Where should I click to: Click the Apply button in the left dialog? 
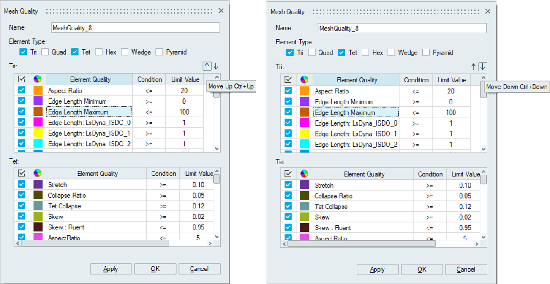click(111, 269)
